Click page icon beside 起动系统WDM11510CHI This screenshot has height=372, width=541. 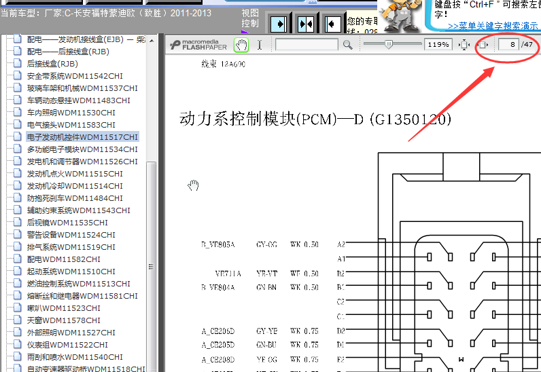pyautogui.click(x=17, y=271)
